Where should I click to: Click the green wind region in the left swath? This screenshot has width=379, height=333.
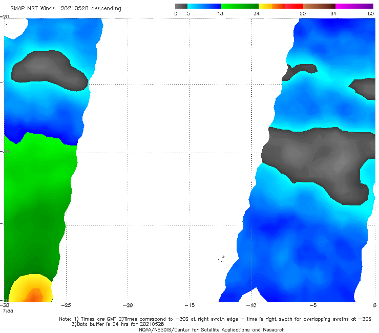click(36, 205)
